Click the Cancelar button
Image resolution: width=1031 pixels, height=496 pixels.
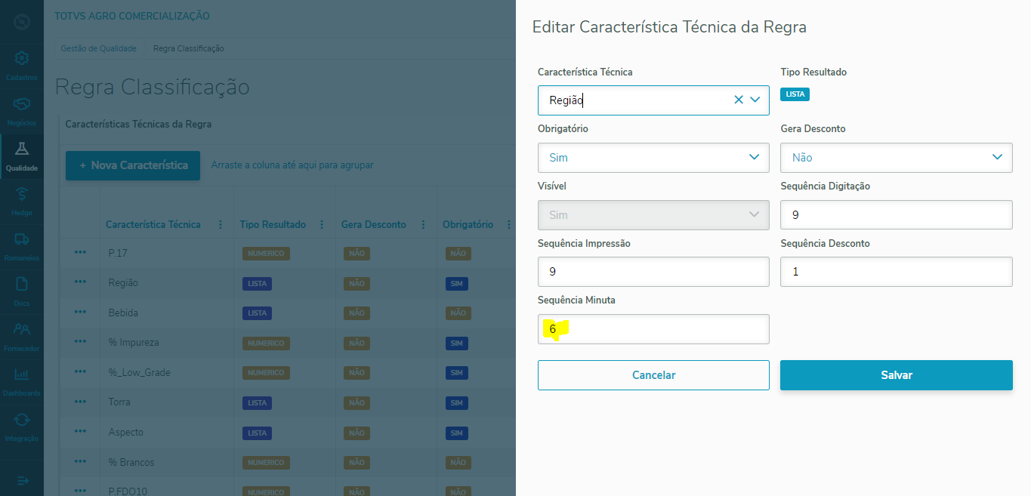pyautogui.click(x=653, y=375)
